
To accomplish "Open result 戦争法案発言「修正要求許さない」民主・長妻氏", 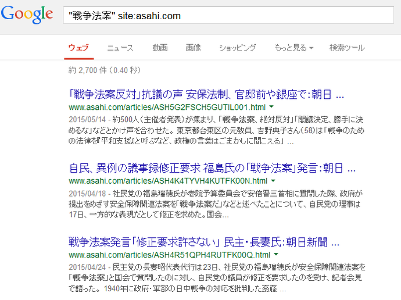I will (x=204, y=242).
